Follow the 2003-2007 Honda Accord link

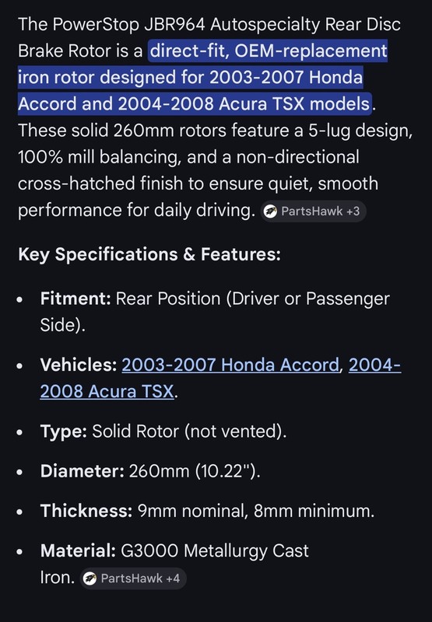click(230, 365)
